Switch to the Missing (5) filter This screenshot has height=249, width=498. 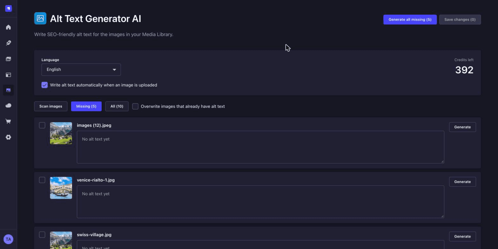pyautogui.click(x=86, y=106)
